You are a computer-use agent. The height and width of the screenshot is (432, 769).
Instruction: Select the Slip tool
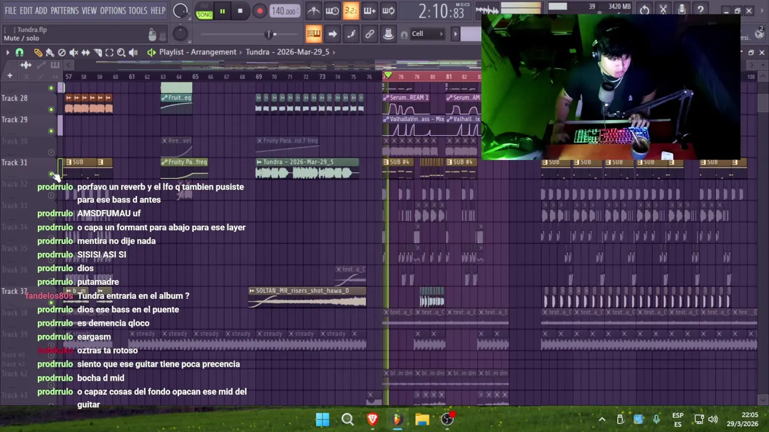(85, 52)
